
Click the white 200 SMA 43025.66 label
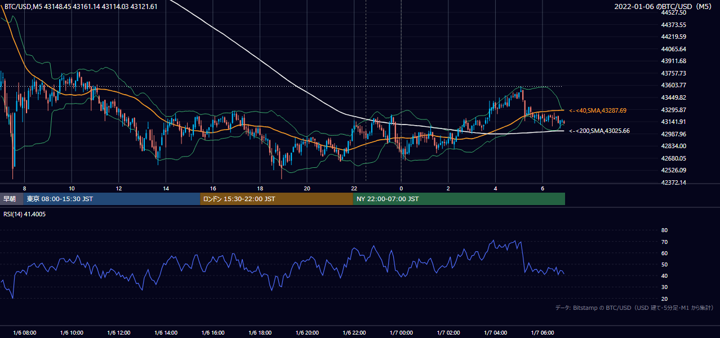pyautogui.click(x=600, y=131)
